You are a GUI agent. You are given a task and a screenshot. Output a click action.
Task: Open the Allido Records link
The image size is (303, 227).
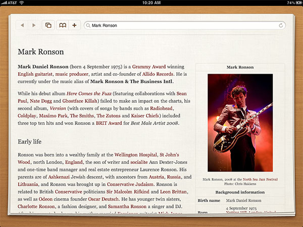(x=158, y=74)
